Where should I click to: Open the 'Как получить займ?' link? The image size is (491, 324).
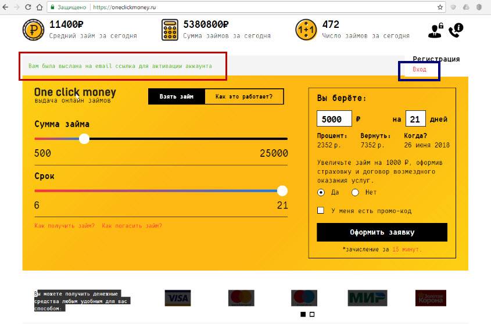[x=64, y=226]
